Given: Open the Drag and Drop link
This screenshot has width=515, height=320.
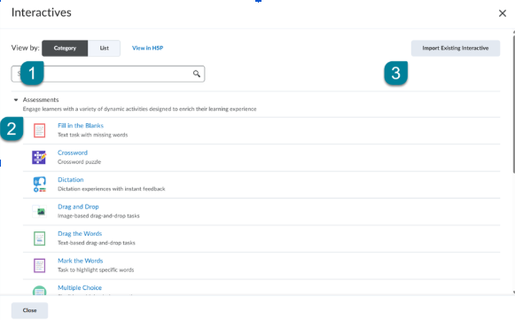Looking at the screenshot, I should tap(78, 207).
